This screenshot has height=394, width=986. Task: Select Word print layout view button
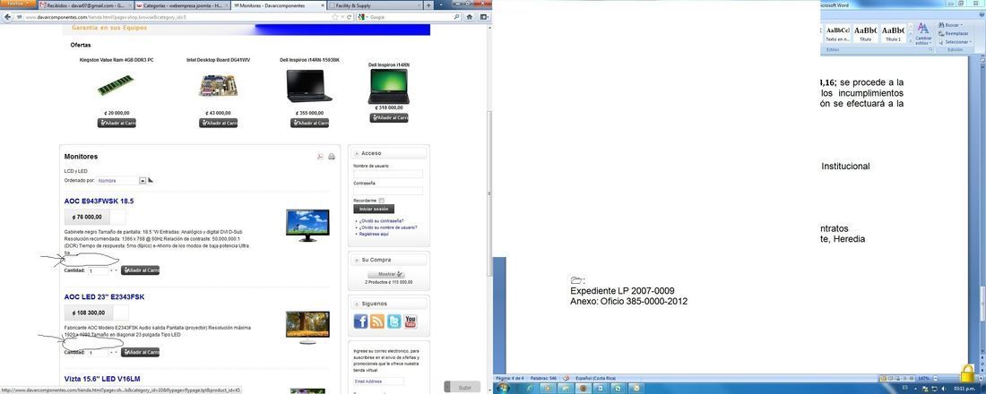point(883,378)
